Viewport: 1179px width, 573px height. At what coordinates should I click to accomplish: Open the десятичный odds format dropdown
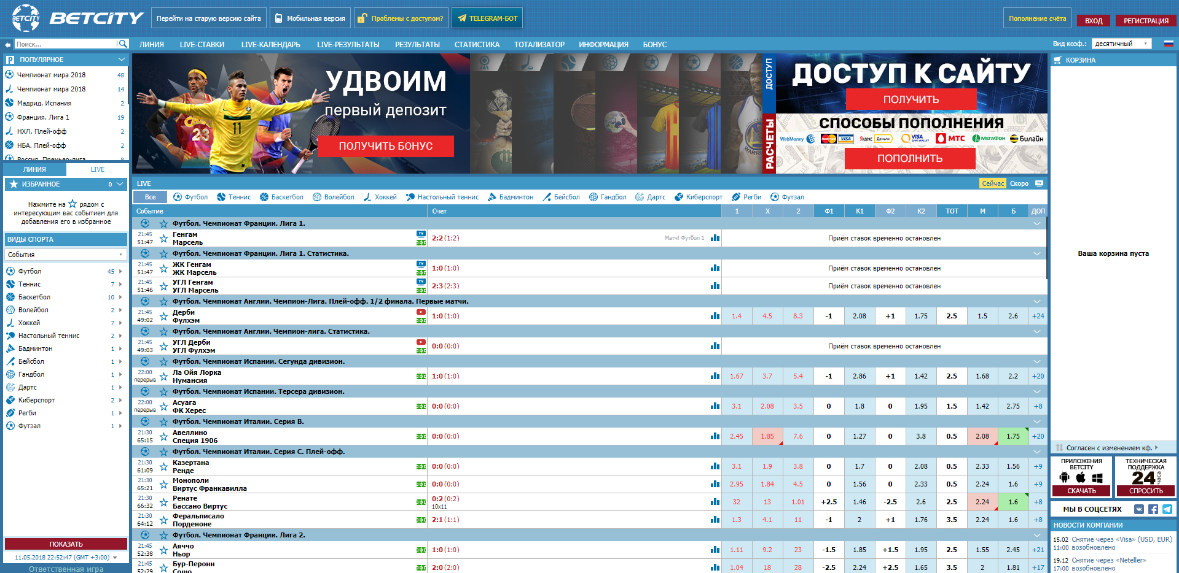(1122, 44)
